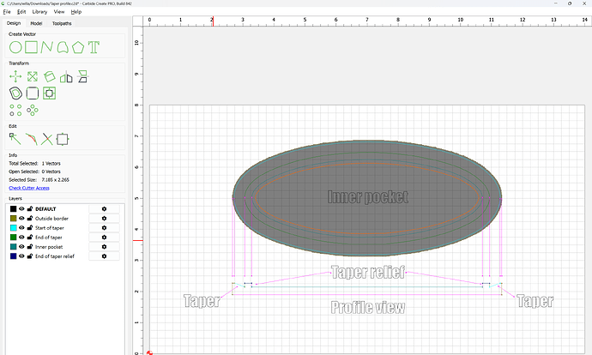
Task: Click the End of taper relief color swatch
Action: [x=13, y=256]
